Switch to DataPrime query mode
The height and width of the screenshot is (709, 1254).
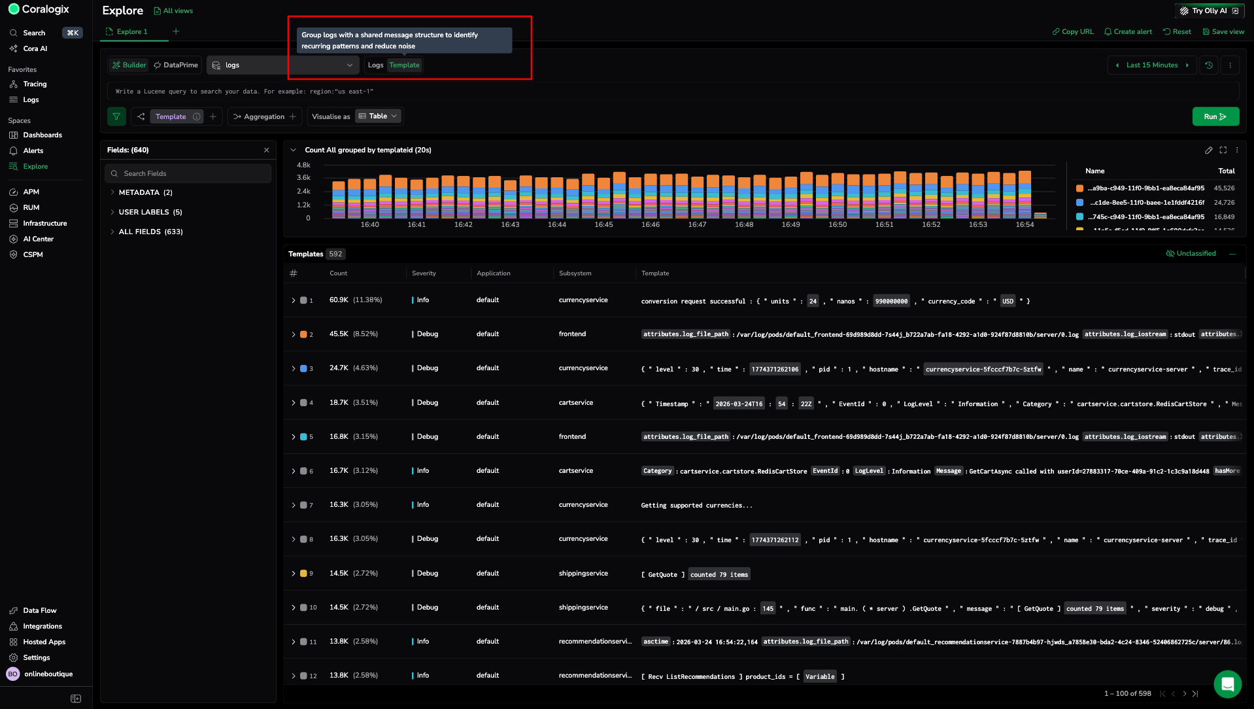[176, 65]
